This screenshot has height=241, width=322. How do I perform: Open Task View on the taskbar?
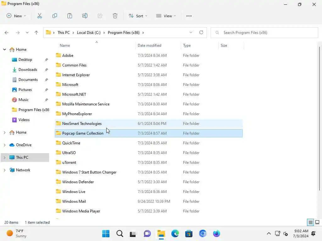(x=133, y=234)
